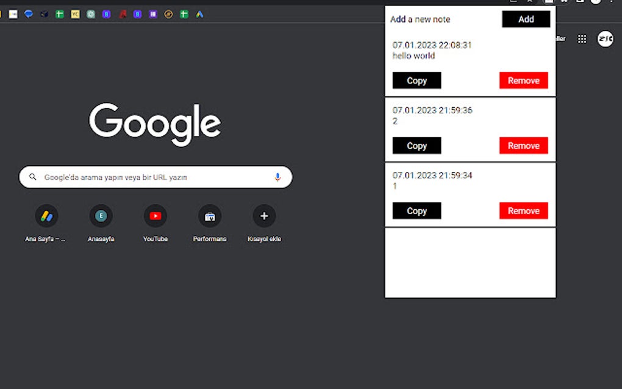Open the Performans shortcut
Viewport: 622px width, 389px height.
[x=209, y=215]
